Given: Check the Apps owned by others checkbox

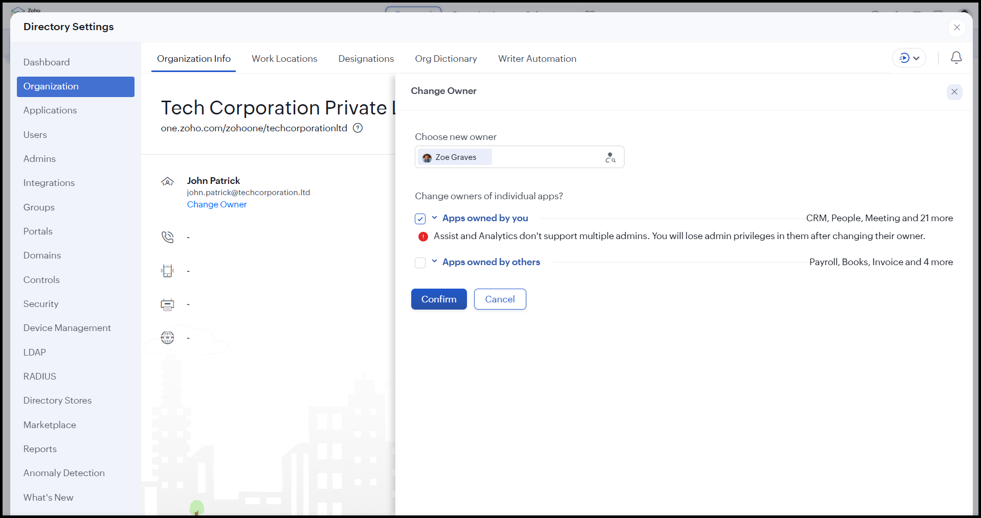Looking at the screenshot, I should [420, 263].
